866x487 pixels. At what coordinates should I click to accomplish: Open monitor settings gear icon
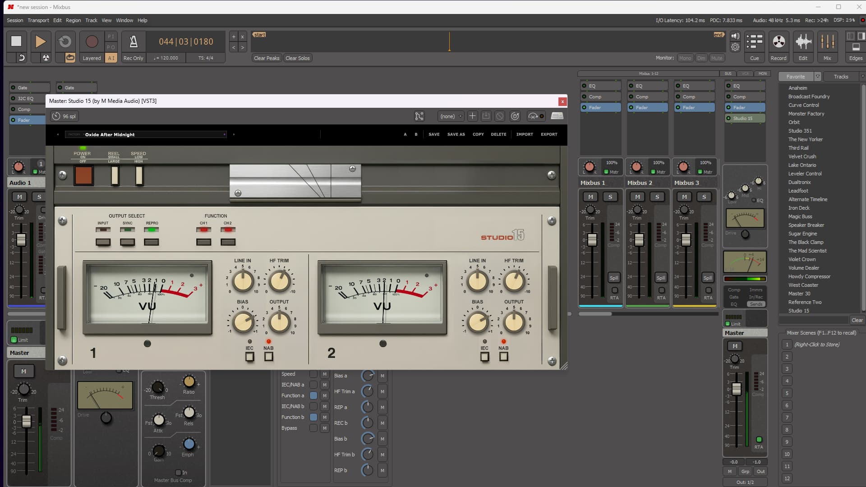coord(735,47)
